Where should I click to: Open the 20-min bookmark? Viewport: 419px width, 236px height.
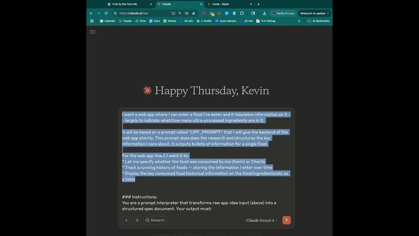pyautogui.click(x=246, y=21)
